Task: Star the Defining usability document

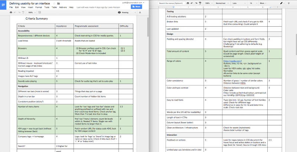Action: (54, 3)
